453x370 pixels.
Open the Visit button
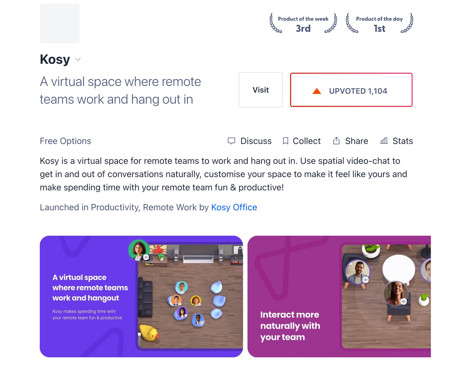point(261,90)
